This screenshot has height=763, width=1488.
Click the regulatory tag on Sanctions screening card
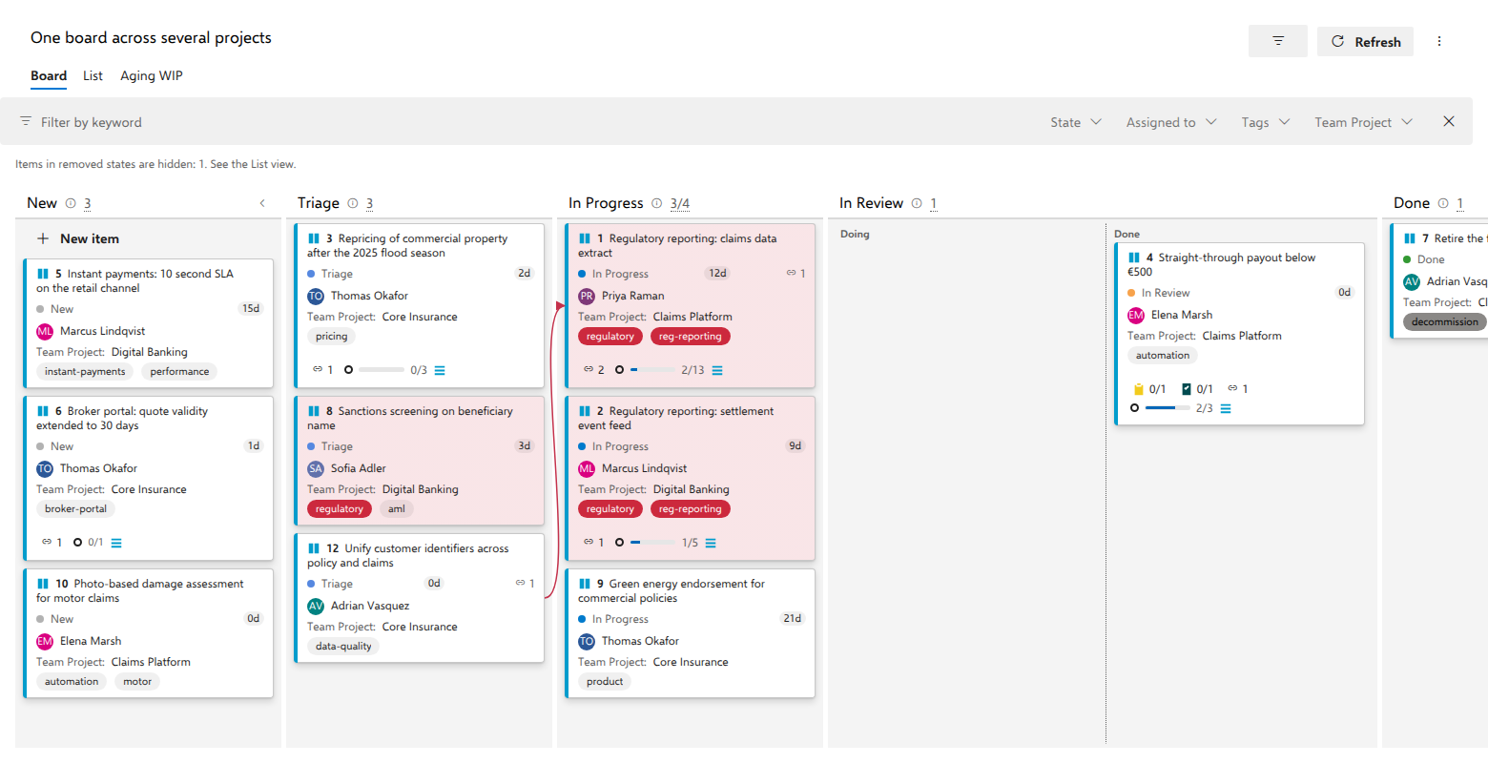coord(340,509)
